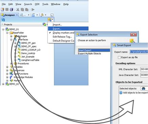Click the green Run arrow icon
The height and width of the screenshot is (124, 148).
(33, 9)
